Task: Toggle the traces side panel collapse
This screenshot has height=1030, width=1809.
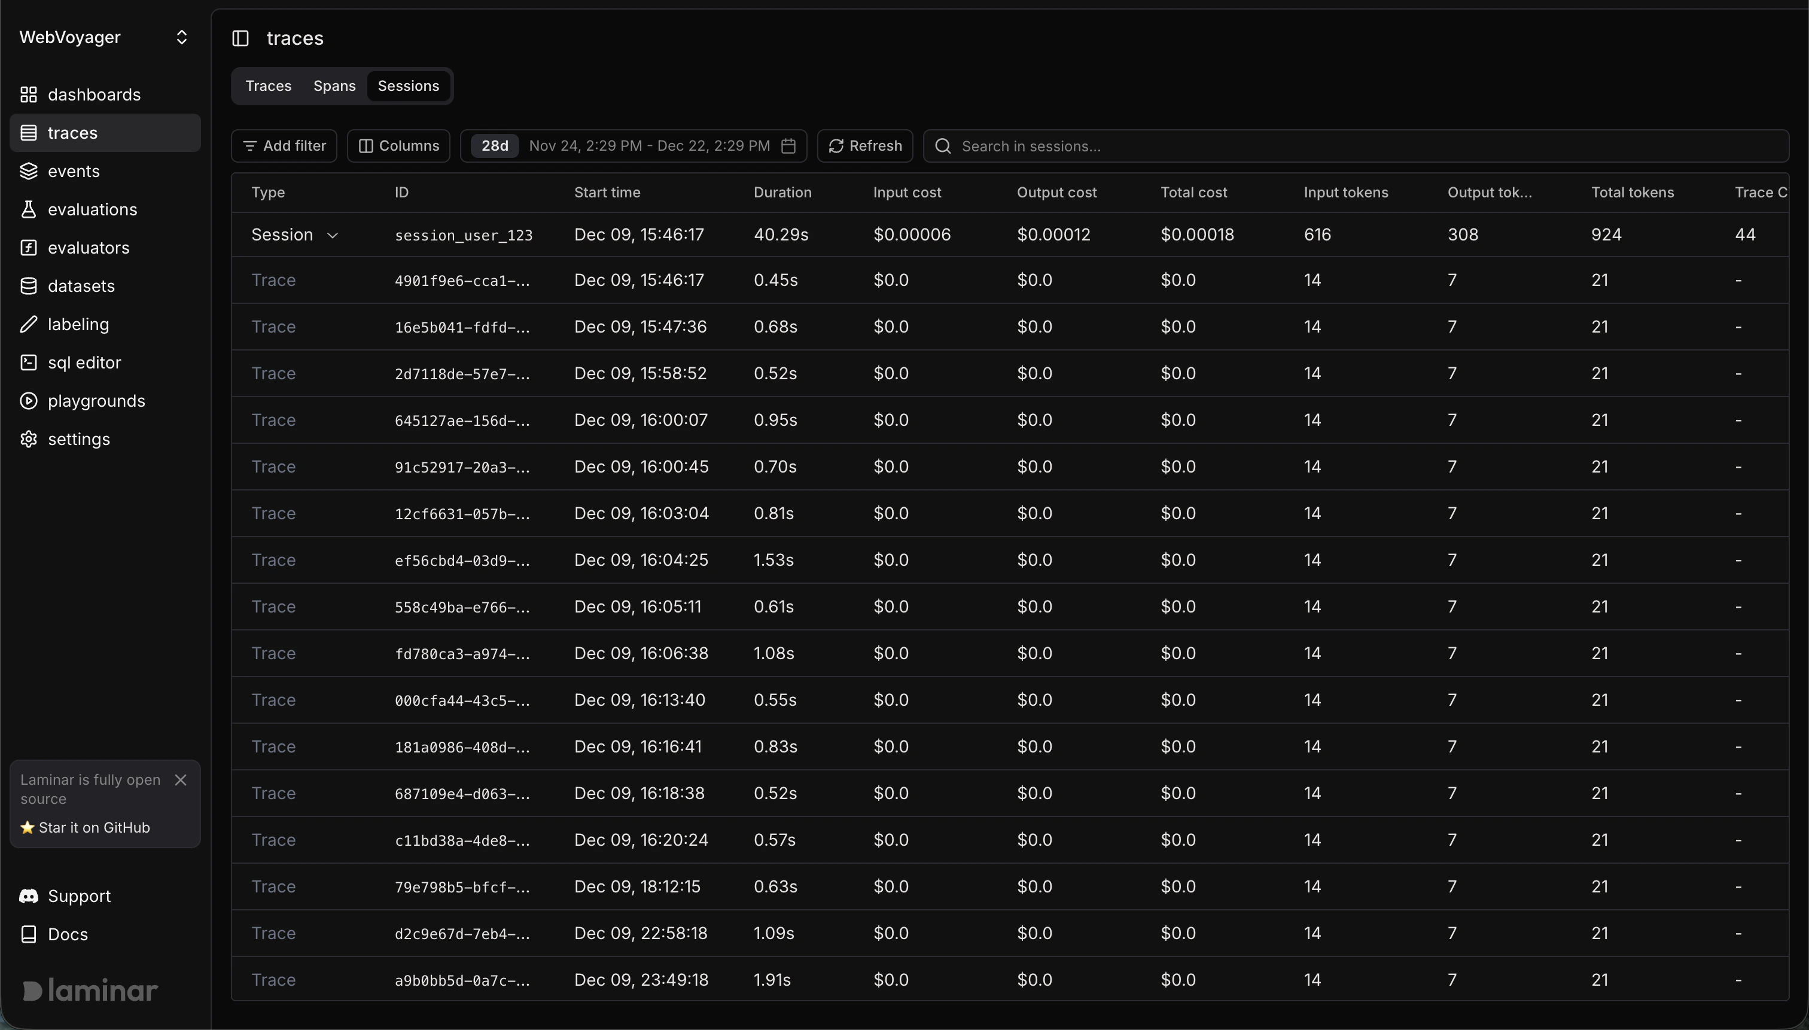Action: point(240,39)
